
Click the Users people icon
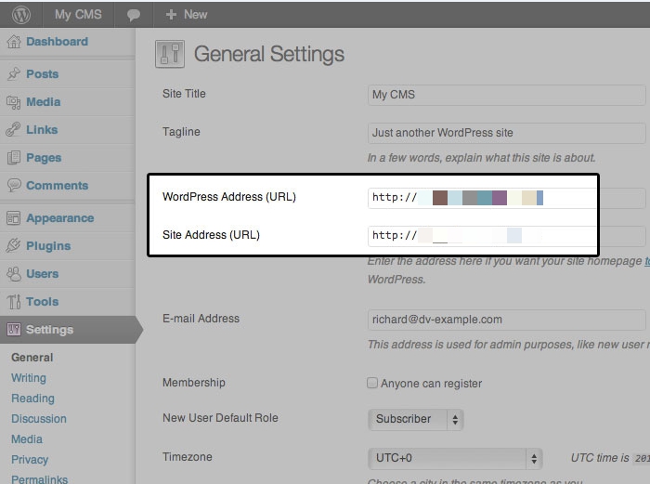[x=14, y=274]
